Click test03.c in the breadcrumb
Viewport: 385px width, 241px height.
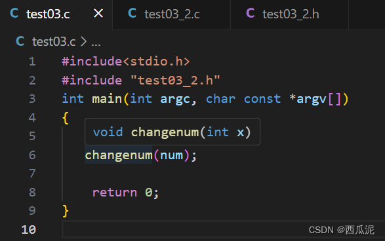[54, 42]
